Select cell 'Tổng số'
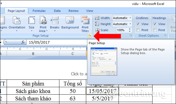 point(73,84)
